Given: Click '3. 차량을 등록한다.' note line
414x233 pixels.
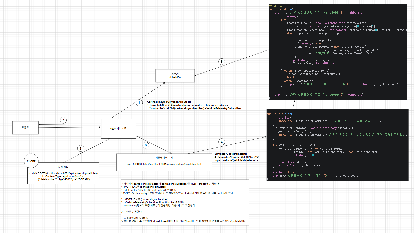Looking at the screenshot, I should [x=132, y=212].
